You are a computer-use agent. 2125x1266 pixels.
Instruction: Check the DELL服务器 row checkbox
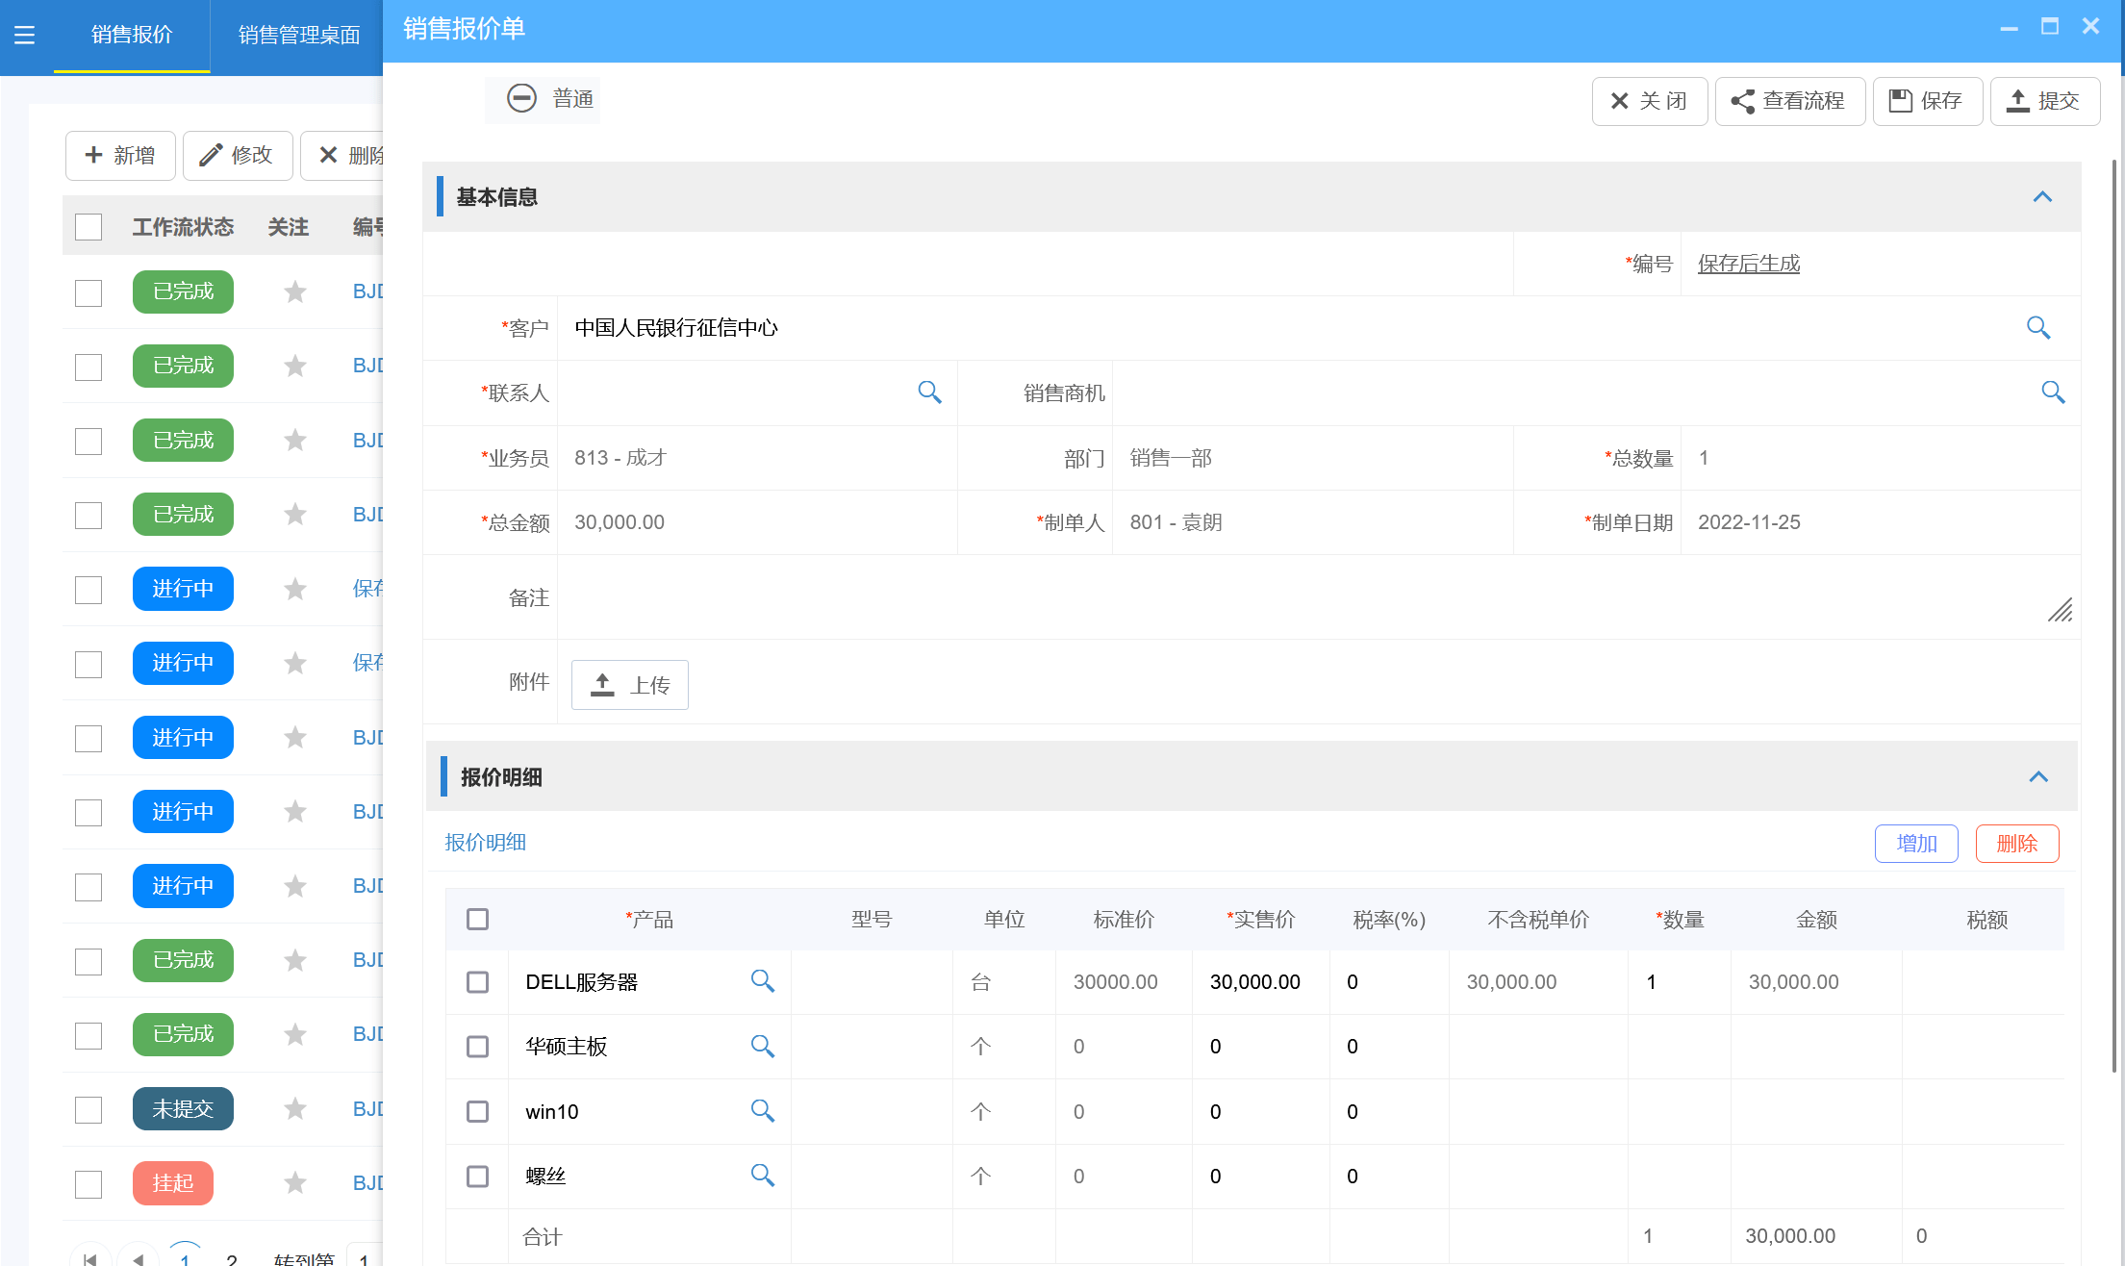click(x=477, y=981)
